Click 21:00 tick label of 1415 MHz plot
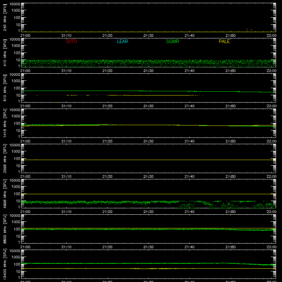The width and height of the screenshot is (282, 282). 25,141
